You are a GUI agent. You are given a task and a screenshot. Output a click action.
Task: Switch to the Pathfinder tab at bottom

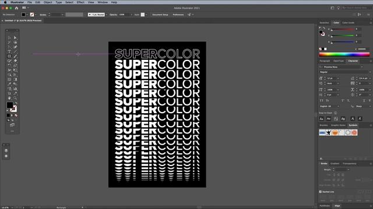pos(325,206)
